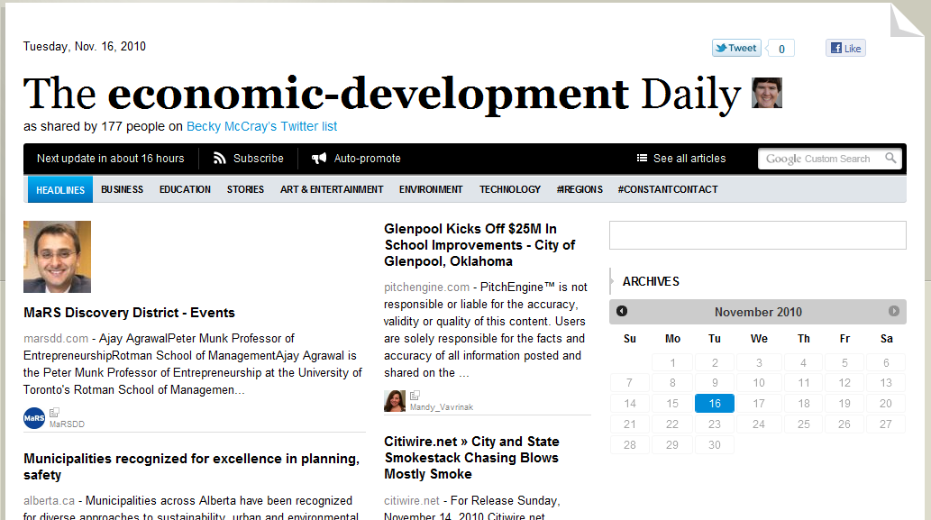Screen dimensions: 931x520
Task: Click the editor profile photo beside the title
Action: 767,93
